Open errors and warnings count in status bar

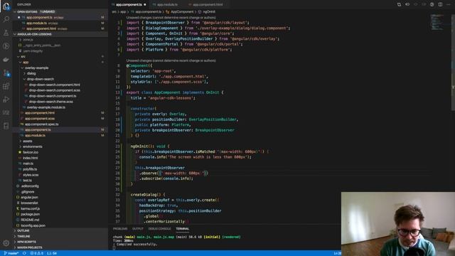pos(37,253)
